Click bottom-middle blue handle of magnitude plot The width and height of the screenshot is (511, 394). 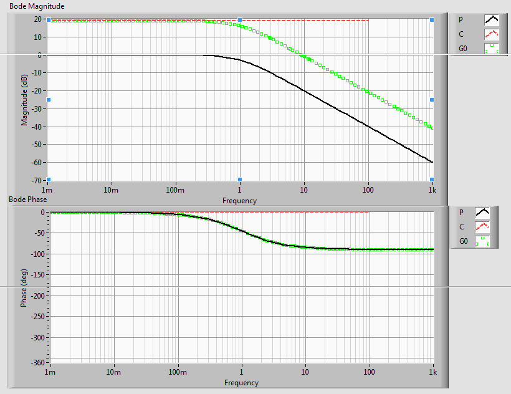click(x=240, y=180)
